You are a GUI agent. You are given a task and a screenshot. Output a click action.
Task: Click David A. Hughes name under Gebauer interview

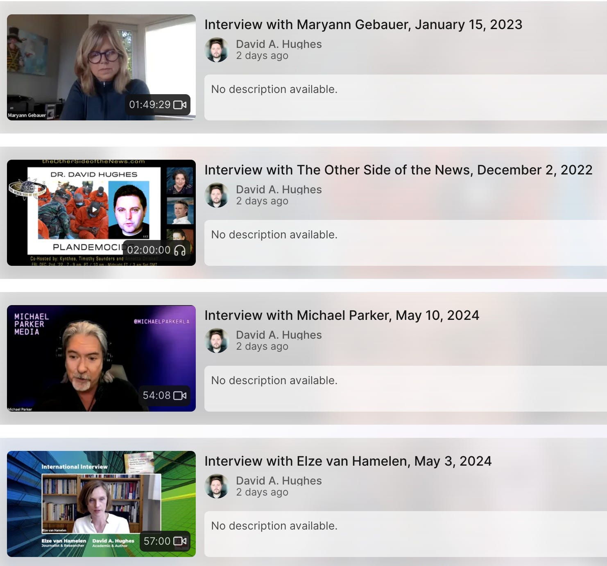[279, 44]
